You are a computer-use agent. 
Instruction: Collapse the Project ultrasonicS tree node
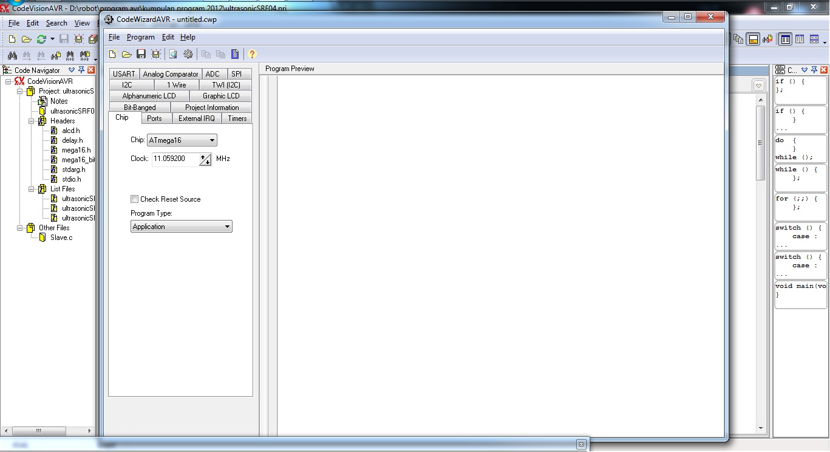click(x=20, y=91)
